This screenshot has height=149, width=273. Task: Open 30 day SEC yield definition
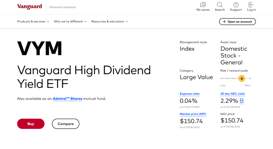[232, 94]
